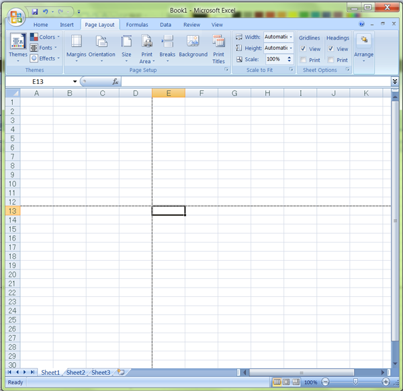The height and width of the screenshot is (391, 403).
Task: Open the paper Size menu
Action: (x=126, y=48)
